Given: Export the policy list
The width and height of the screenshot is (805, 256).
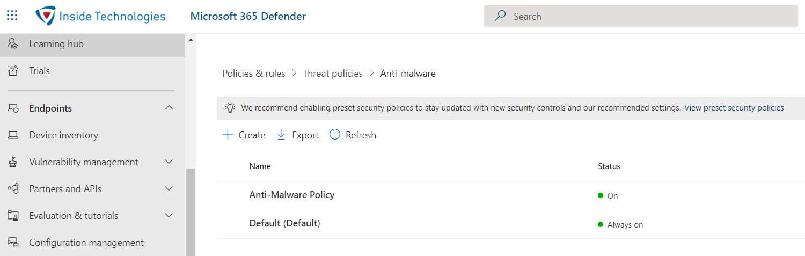Looking at the screenshot, I should pos(298,135).
